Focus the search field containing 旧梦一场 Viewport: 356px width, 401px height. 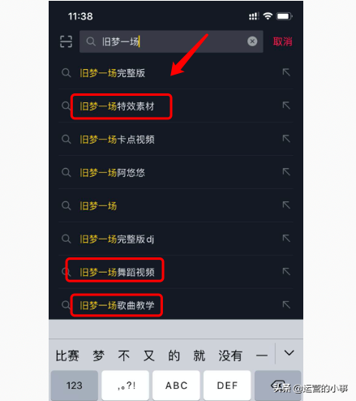(x=171, y=41)
